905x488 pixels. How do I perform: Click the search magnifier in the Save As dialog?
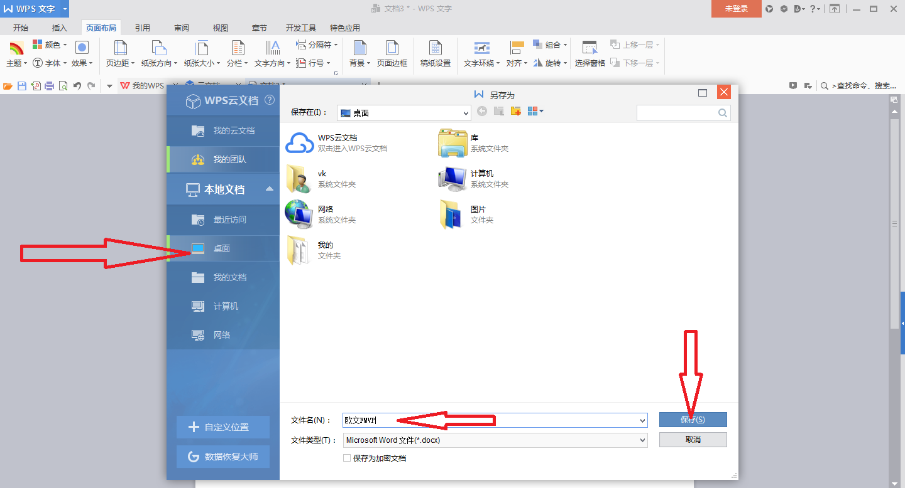pos(723,113)
